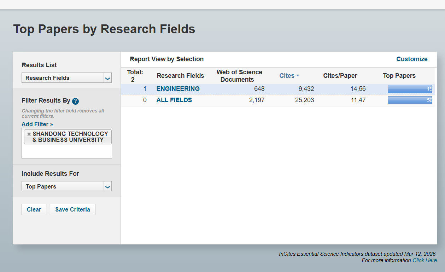Open the Results List Research Fields dropdown
The height and width of the screenshot is (272, 445).
coord(66,78)
